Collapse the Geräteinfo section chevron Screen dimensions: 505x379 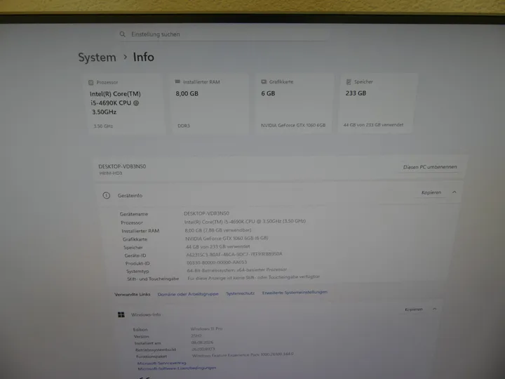point(454,192)
